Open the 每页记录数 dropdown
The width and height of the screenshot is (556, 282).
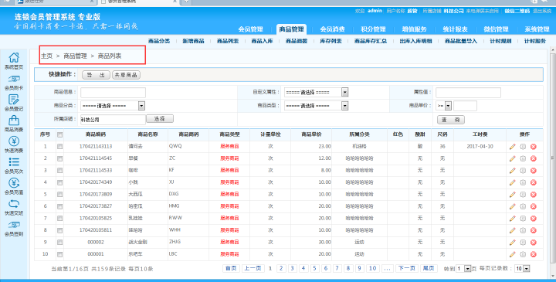[x=522, y=269]
